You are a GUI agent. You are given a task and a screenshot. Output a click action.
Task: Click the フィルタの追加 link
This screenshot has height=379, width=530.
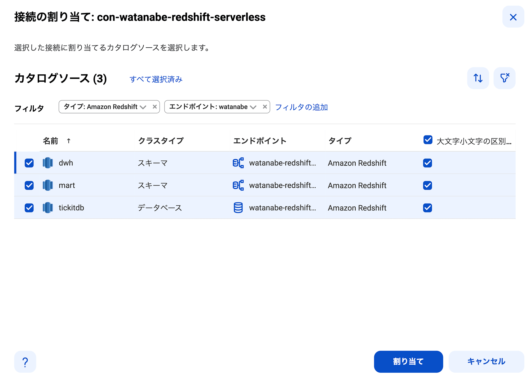(301, 107)
